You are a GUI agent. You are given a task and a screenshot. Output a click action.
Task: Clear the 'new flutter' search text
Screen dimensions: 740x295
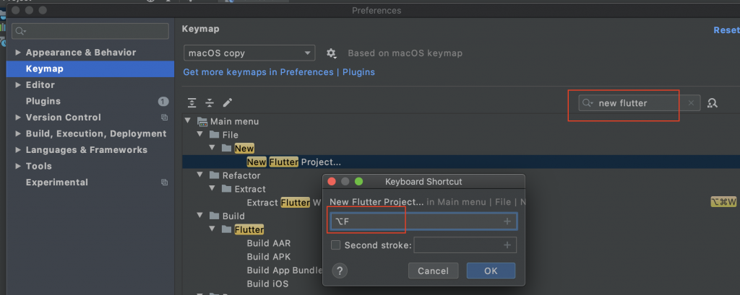pyautogui.click(x=691, y=103)
